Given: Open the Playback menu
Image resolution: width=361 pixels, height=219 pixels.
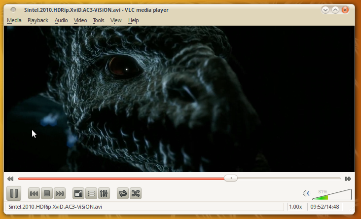Looking at the screenshot, I should pyautogui.click(x=38, y=21).
